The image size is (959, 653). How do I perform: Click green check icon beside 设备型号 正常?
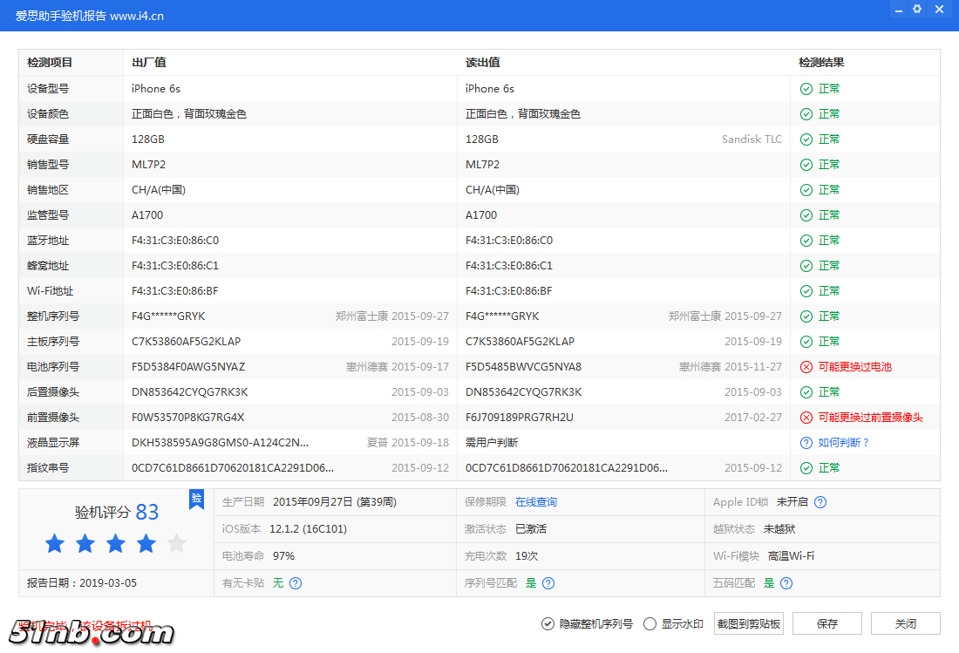(805, 88)
